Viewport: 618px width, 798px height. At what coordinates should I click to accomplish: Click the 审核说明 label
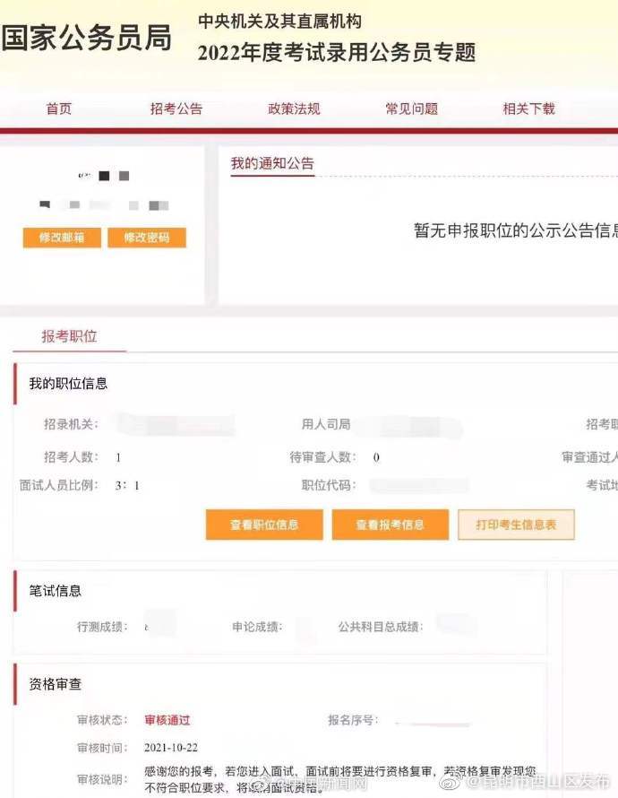(x=102, y=779)
